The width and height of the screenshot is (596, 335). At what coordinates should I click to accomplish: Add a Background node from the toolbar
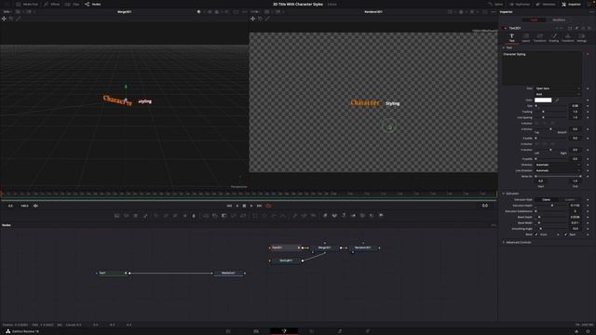[x=116, y=215]
